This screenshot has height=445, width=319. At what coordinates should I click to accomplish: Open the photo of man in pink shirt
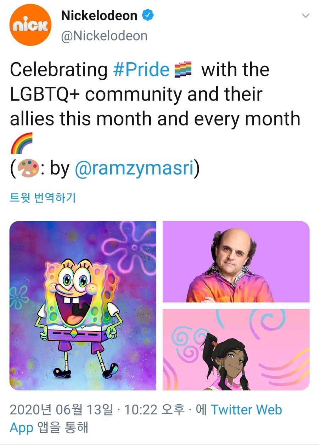tap(236, 261)
